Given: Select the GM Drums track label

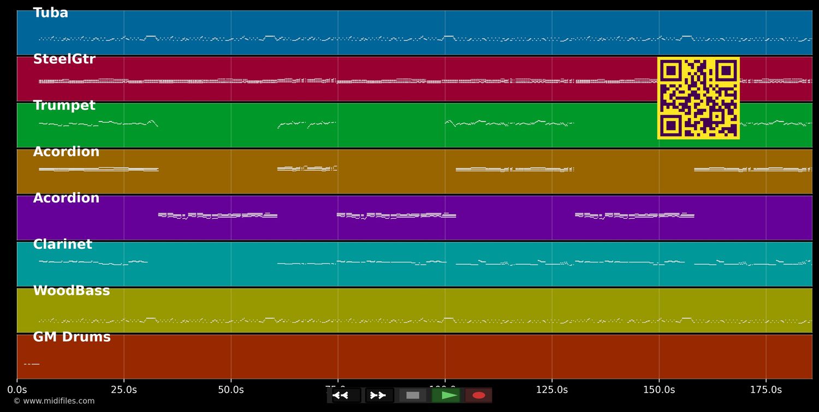Looking at the screenshot, I should click(72, 338).
